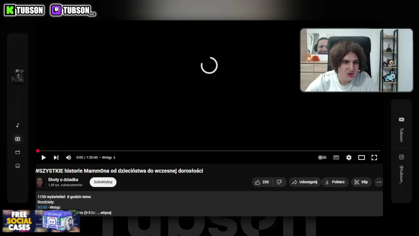
Task: Select the clapperboard sidebar icon
Action: (18, 152)
